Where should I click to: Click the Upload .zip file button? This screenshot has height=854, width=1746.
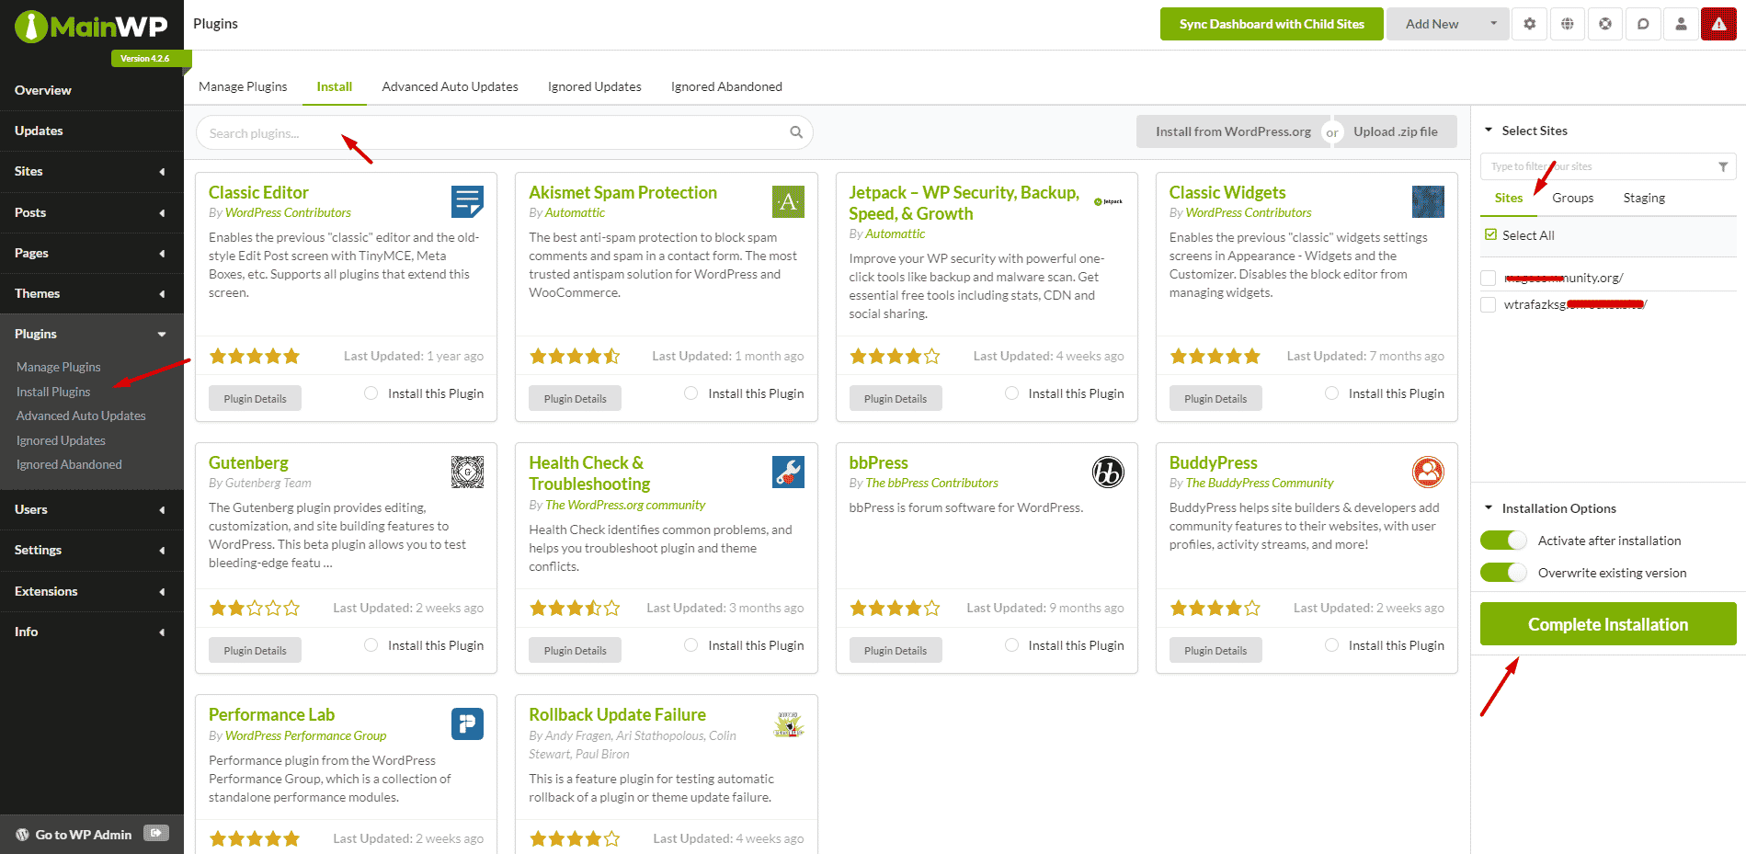[x=1396, y=131]
